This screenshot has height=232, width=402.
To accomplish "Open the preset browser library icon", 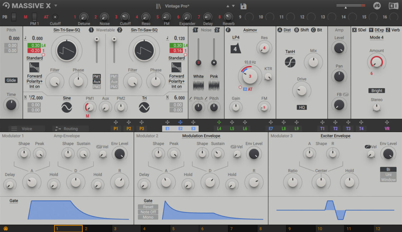I will (x=159, y=6).
